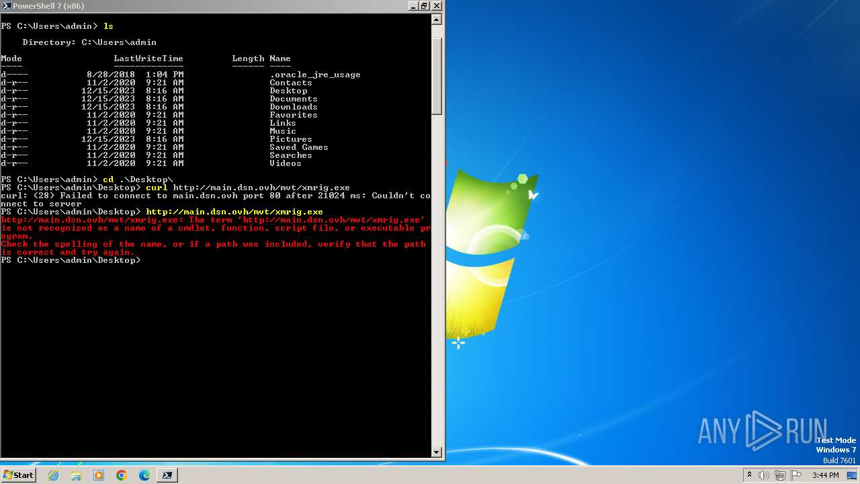Viewport: 860px width, 484px height.
Task: Click the final empty PowerShell prompt line
Action: pos(71,260)
